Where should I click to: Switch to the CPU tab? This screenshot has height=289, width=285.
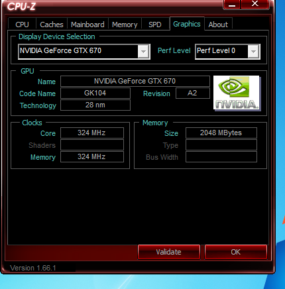point(22,25)
